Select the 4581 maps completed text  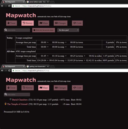point(26,52)
